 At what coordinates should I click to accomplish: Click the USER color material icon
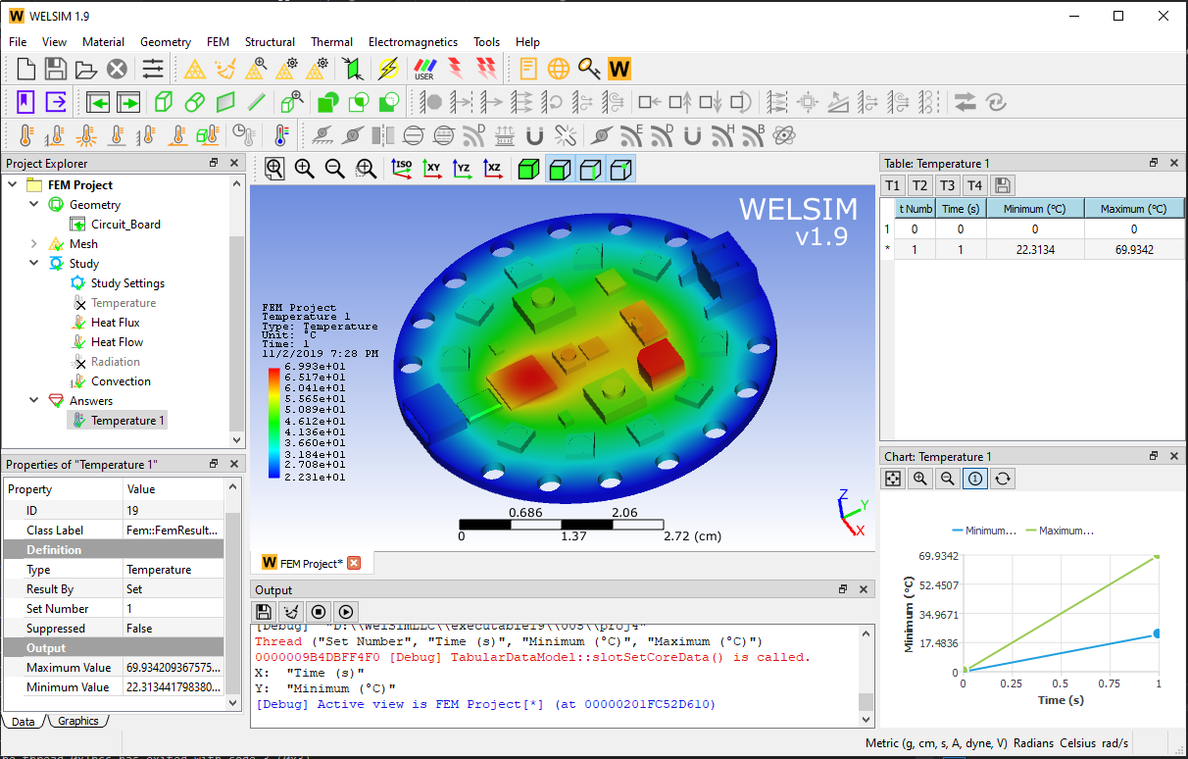tap(424, 69)
